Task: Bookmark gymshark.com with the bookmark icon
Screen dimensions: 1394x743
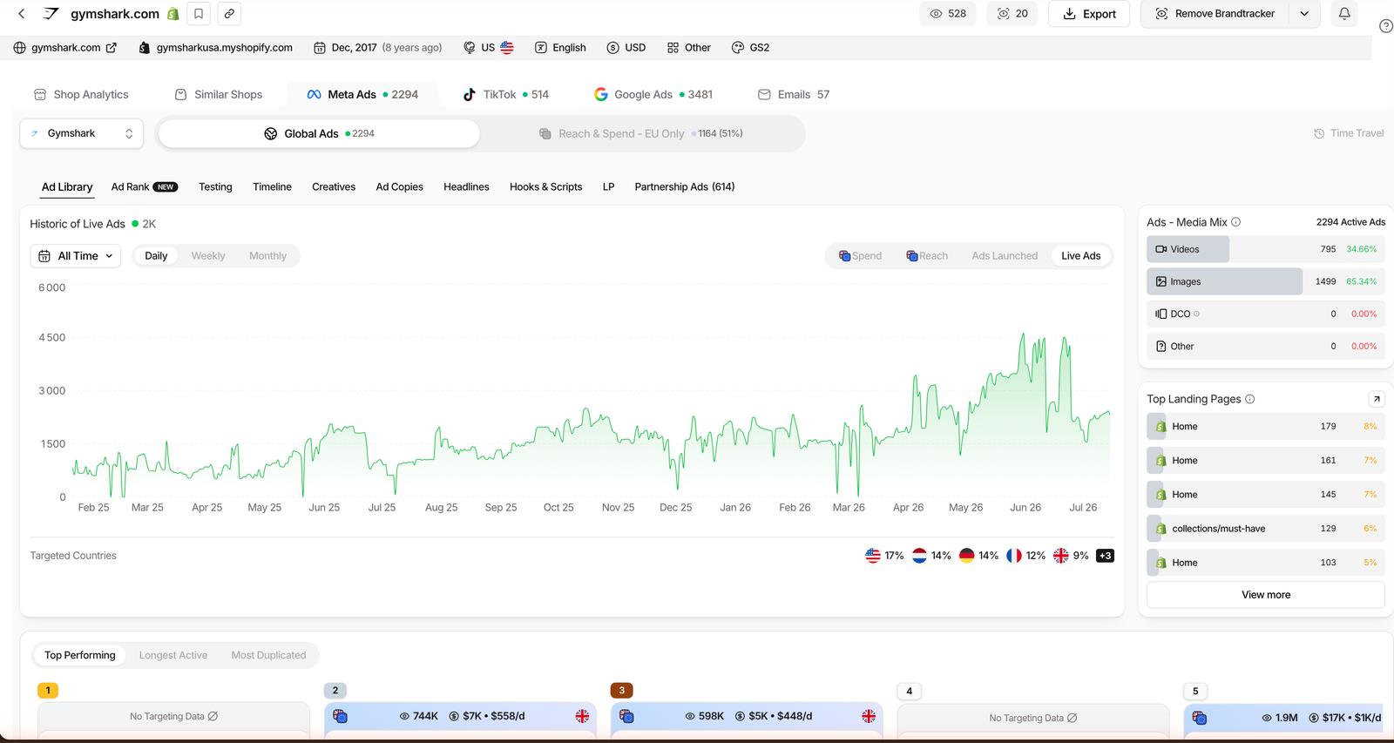Action: click(x=199, y=14)
